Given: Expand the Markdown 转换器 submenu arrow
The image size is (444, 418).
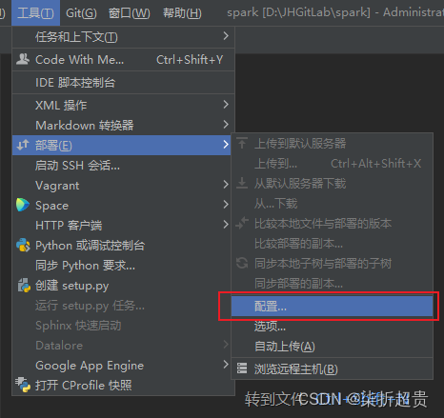Looking at the screenshot, I should click(226, 125).
